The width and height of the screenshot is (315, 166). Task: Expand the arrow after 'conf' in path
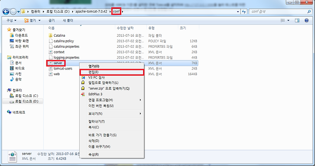[x=122, y=12]
